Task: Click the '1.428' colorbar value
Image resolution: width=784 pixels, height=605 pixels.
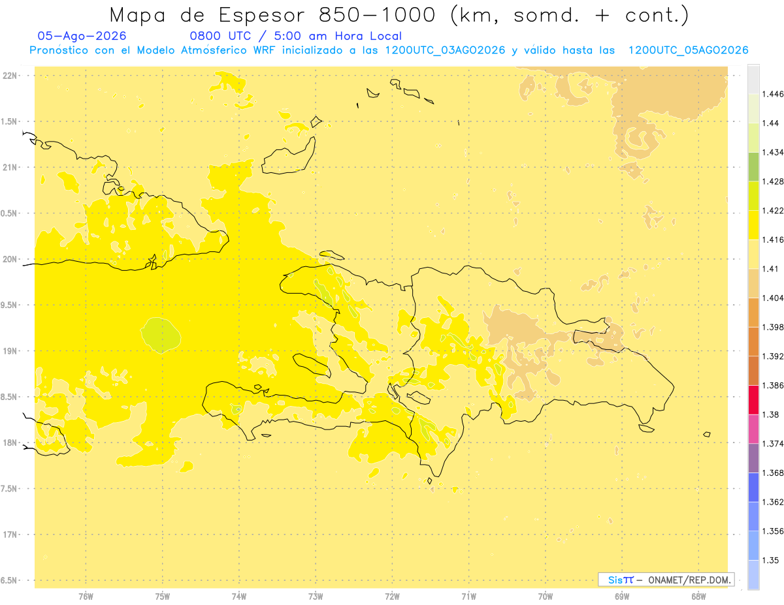Action: [x=773, y=181]
